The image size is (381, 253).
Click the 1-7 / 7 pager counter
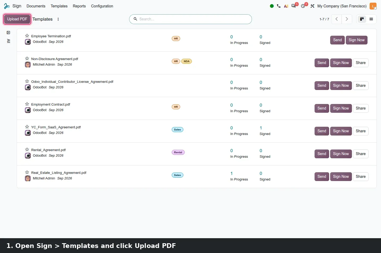(324, 19)
